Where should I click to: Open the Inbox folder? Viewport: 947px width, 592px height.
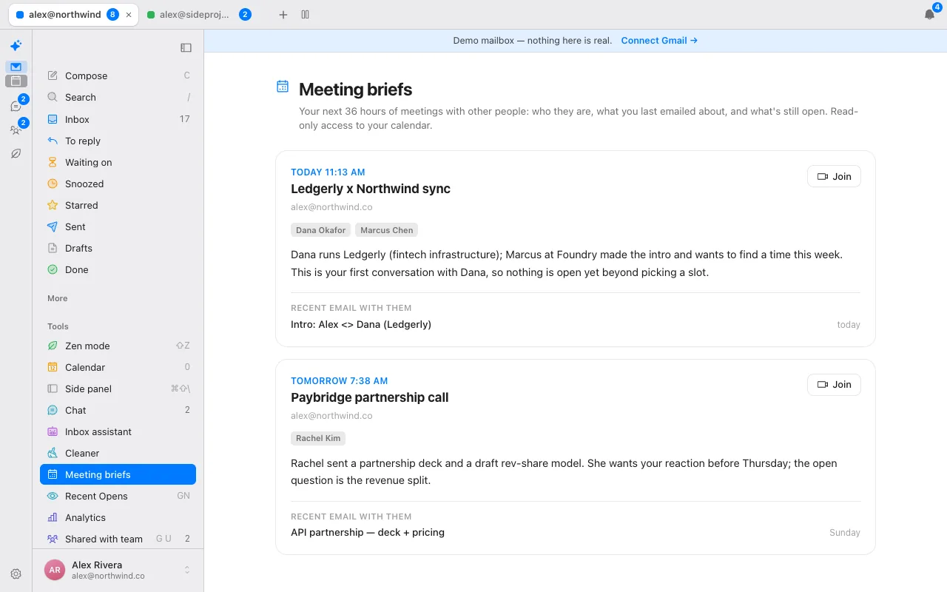click(x=118, y=119)
